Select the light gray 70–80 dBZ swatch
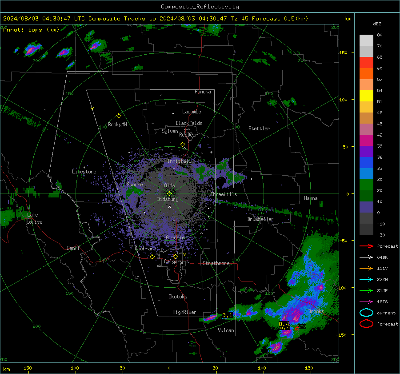Viewport: 400px width, 374px height. (366, 40)
